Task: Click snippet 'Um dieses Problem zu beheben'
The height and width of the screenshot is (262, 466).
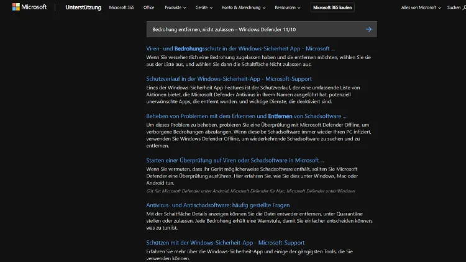Action: 258,135
